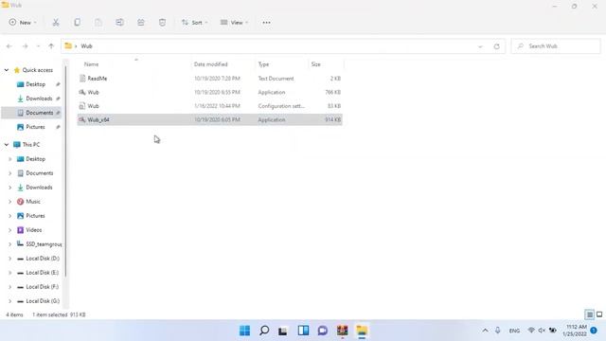Open the WinRAR taskbar icon
This screenshot has height=341, width=606.
tap(343, 331)
